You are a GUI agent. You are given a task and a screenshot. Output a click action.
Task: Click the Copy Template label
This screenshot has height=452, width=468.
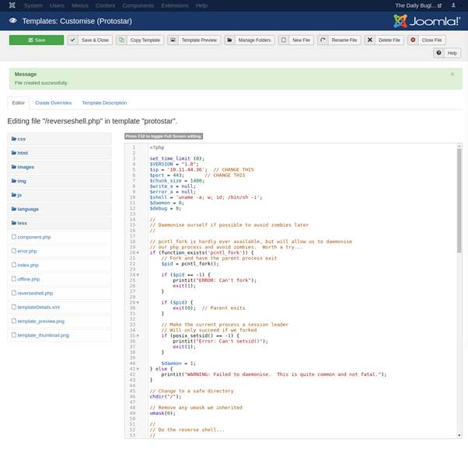[x=145, y=40]
